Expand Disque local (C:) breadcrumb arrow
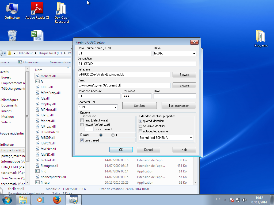The image size is (274, 205). [65, 53]
